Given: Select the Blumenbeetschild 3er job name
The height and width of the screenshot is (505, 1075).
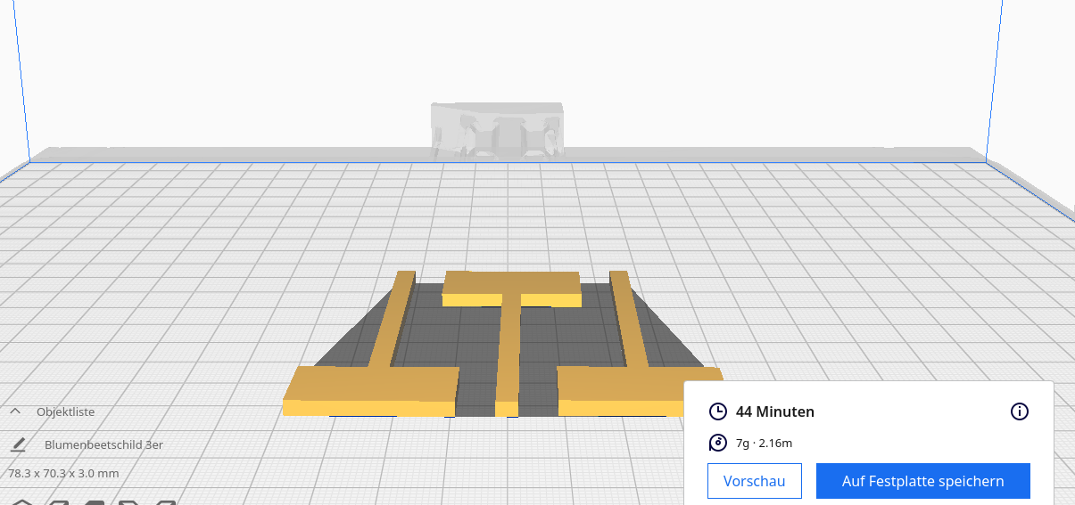Looking at the screenshot, I should coord(103,444).
